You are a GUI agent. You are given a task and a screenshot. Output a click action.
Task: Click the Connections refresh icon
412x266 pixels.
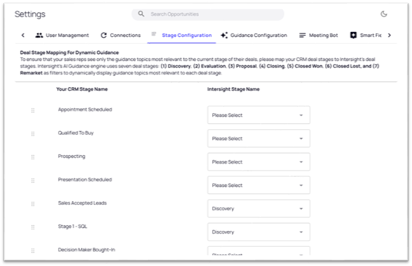(104, 35)
